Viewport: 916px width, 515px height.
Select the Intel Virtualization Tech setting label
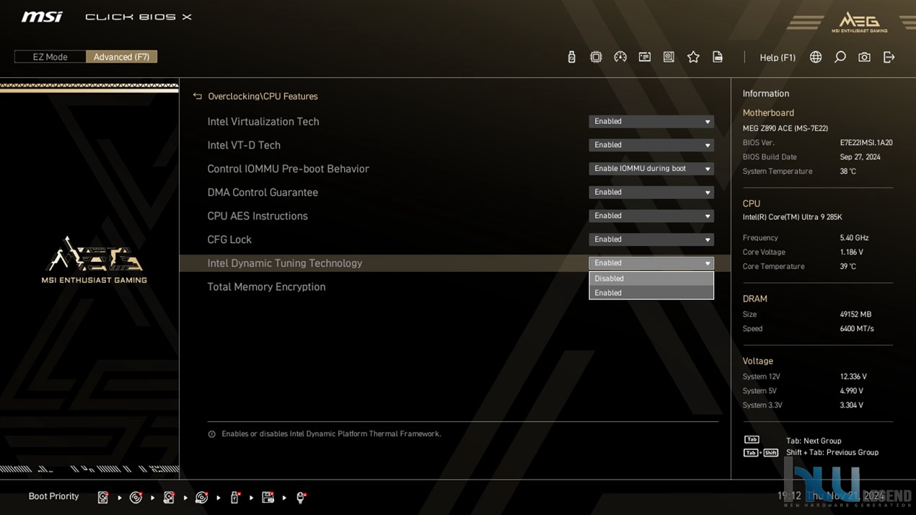[x=263, y=122]
